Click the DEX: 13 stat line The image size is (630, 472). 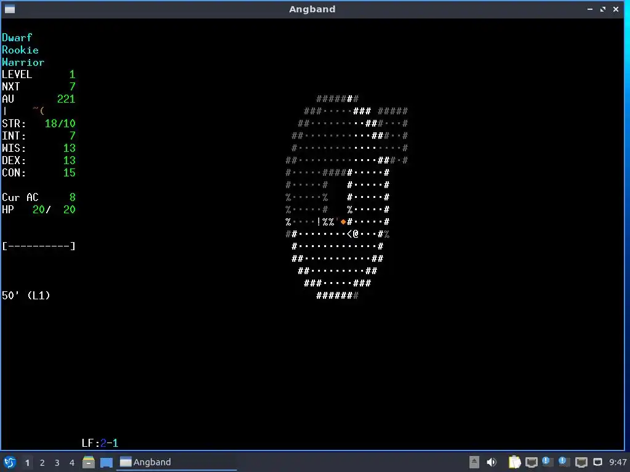[39, 160]
